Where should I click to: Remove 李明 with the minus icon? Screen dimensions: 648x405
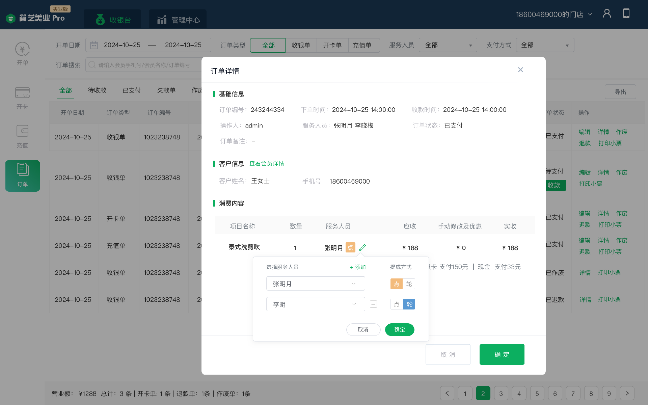click(373, 304)
